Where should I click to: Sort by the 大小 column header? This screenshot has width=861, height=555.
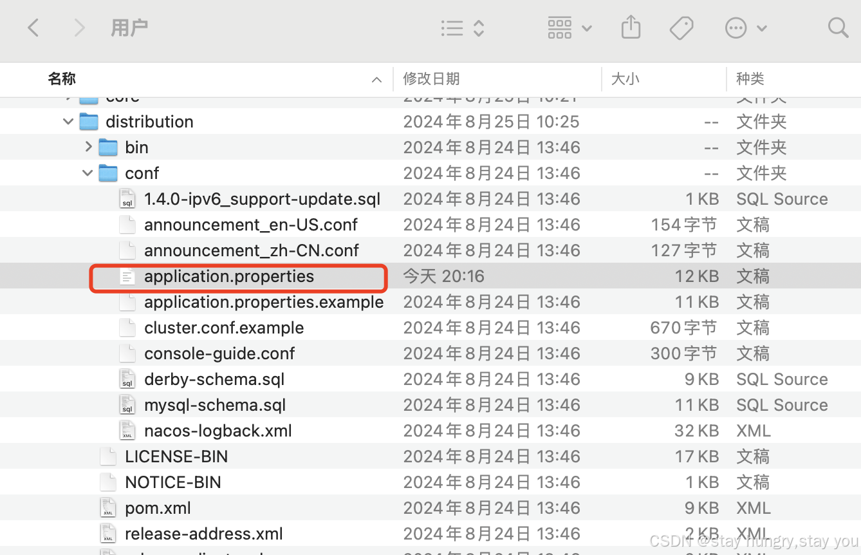click(625, 79)
